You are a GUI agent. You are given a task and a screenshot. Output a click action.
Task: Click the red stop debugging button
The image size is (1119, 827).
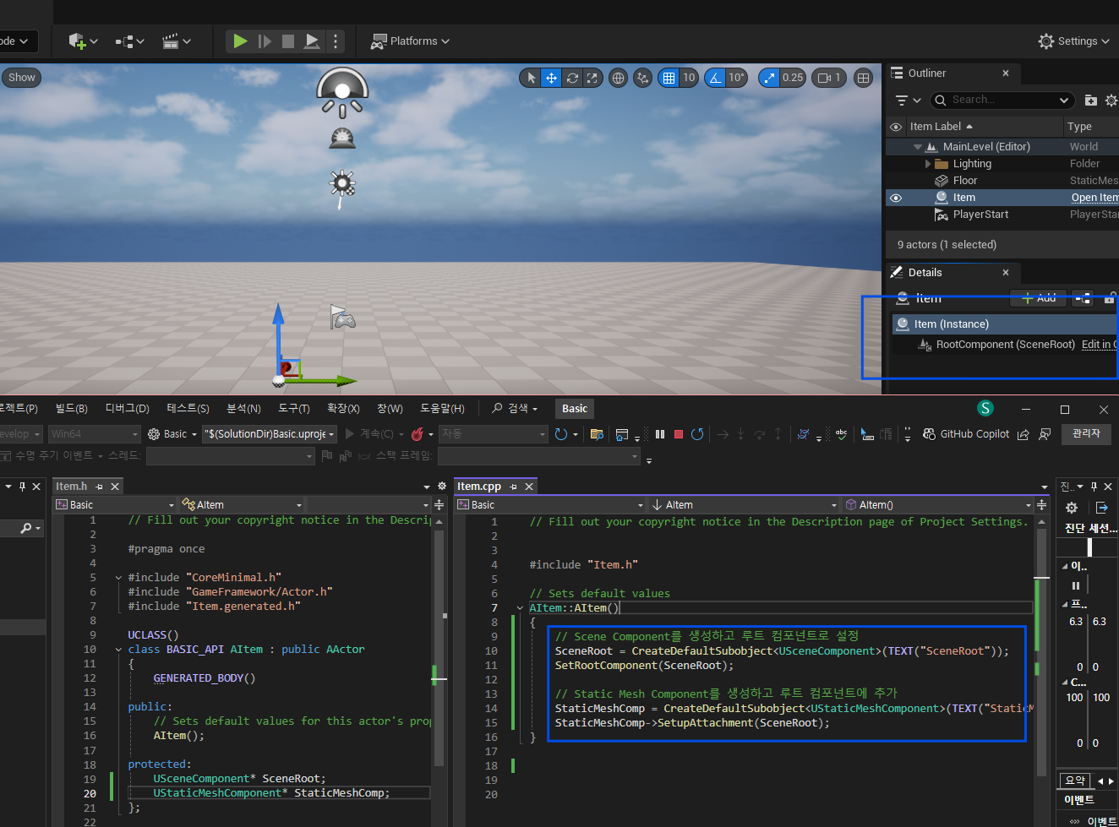pyautogui.click(x=678, y=434)
